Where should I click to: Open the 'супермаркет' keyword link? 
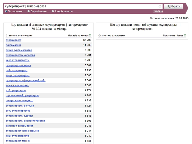click(x=13, y=40)
